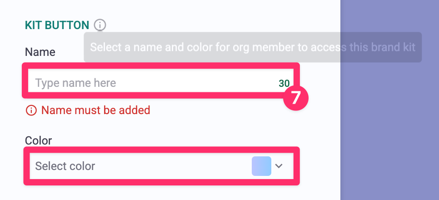This screenshot has height=200, width=439.
Task: Click the blue gradient color swatch
Action: (x=261, y=166)
